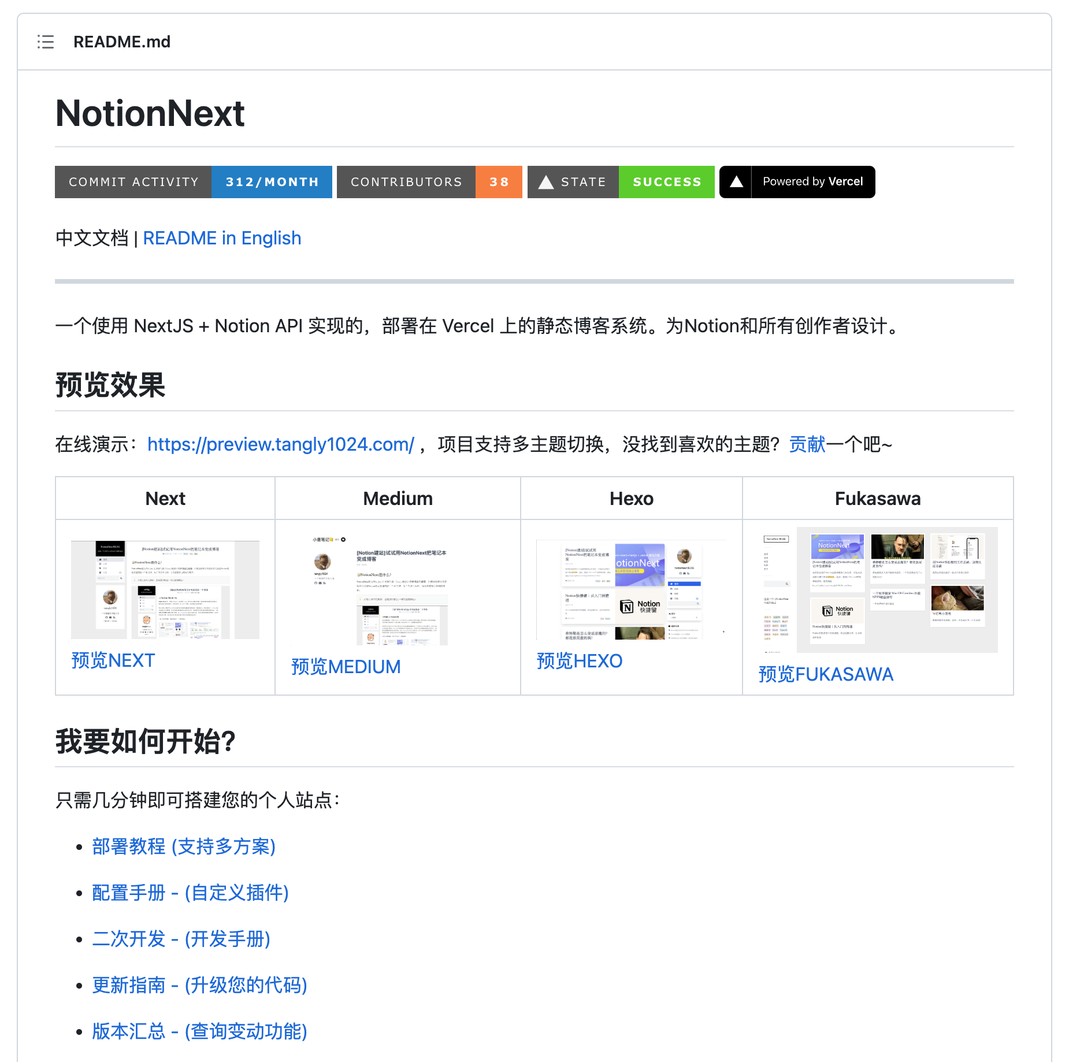
Task: Click the NotionNext main heading
Action: 150,113
